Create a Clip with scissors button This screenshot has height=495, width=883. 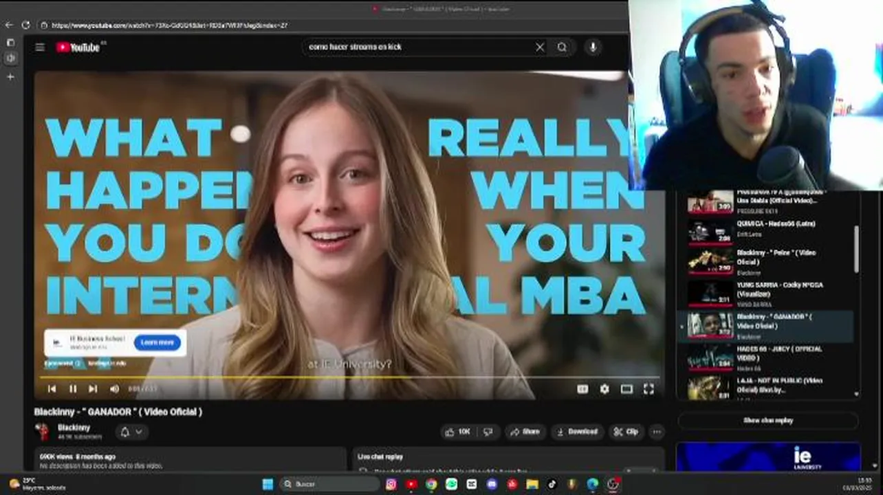[x=626, y=432]
